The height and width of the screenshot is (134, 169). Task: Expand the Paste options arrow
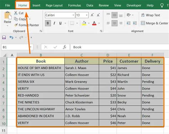tap(7, 26)
